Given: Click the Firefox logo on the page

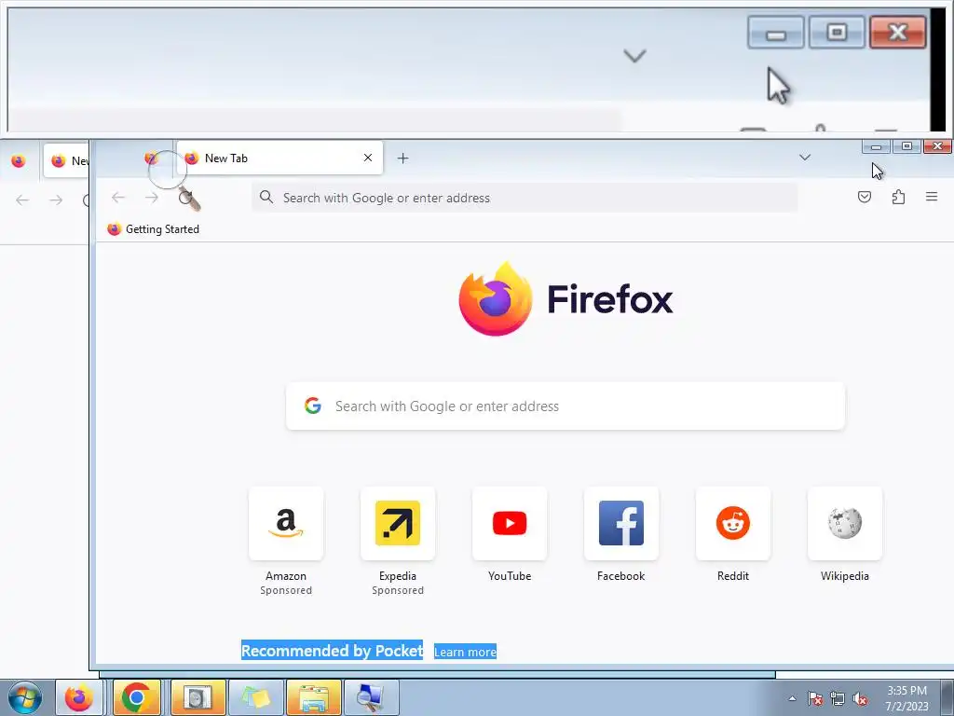Looking at the screenshot, I should (566, 299).
